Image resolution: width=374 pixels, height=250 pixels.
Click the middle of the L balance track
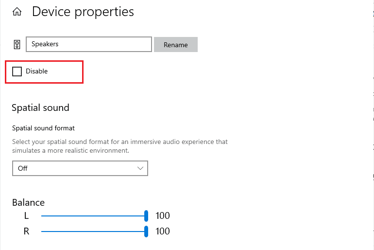pyautogui.click(x=93, y=216)
